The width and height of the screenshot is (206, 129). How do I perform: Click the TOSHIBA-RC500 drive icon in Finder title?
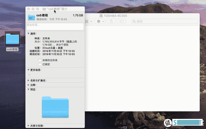click(101, 16)
